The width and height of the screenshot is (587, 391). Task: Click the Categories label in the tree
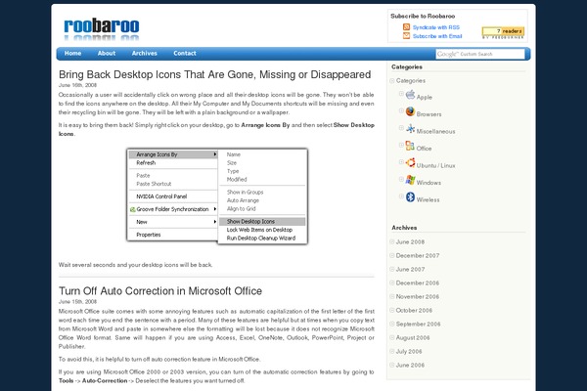[410, 81]
